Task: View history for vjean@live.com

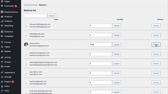Action: 156,73
